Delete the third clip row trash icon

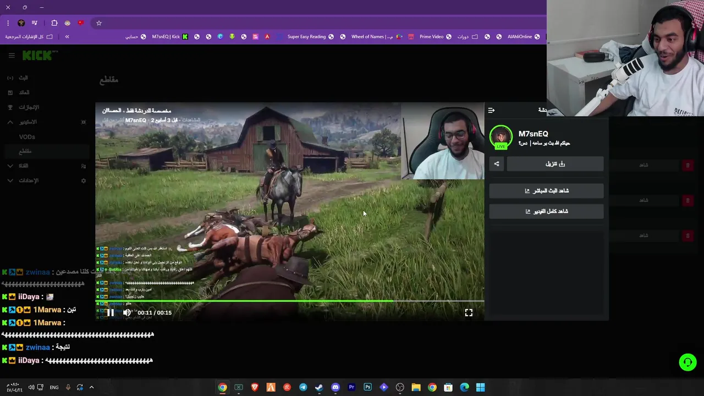(687, 235)
